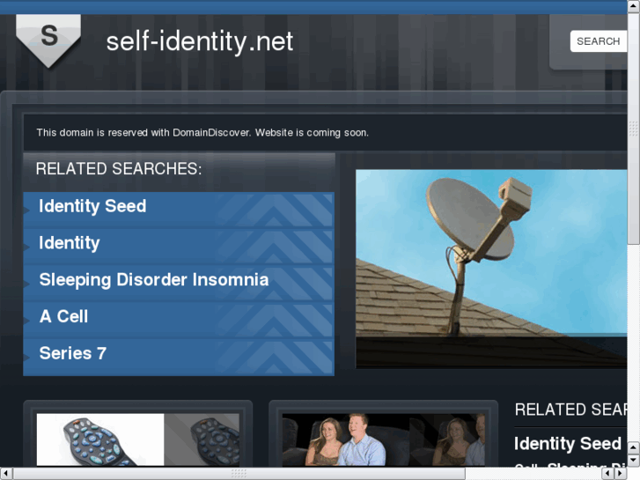Click the horizontal scrollbar left arrow
This screenshot has height=480, width=640.
(x=6, y=474)
